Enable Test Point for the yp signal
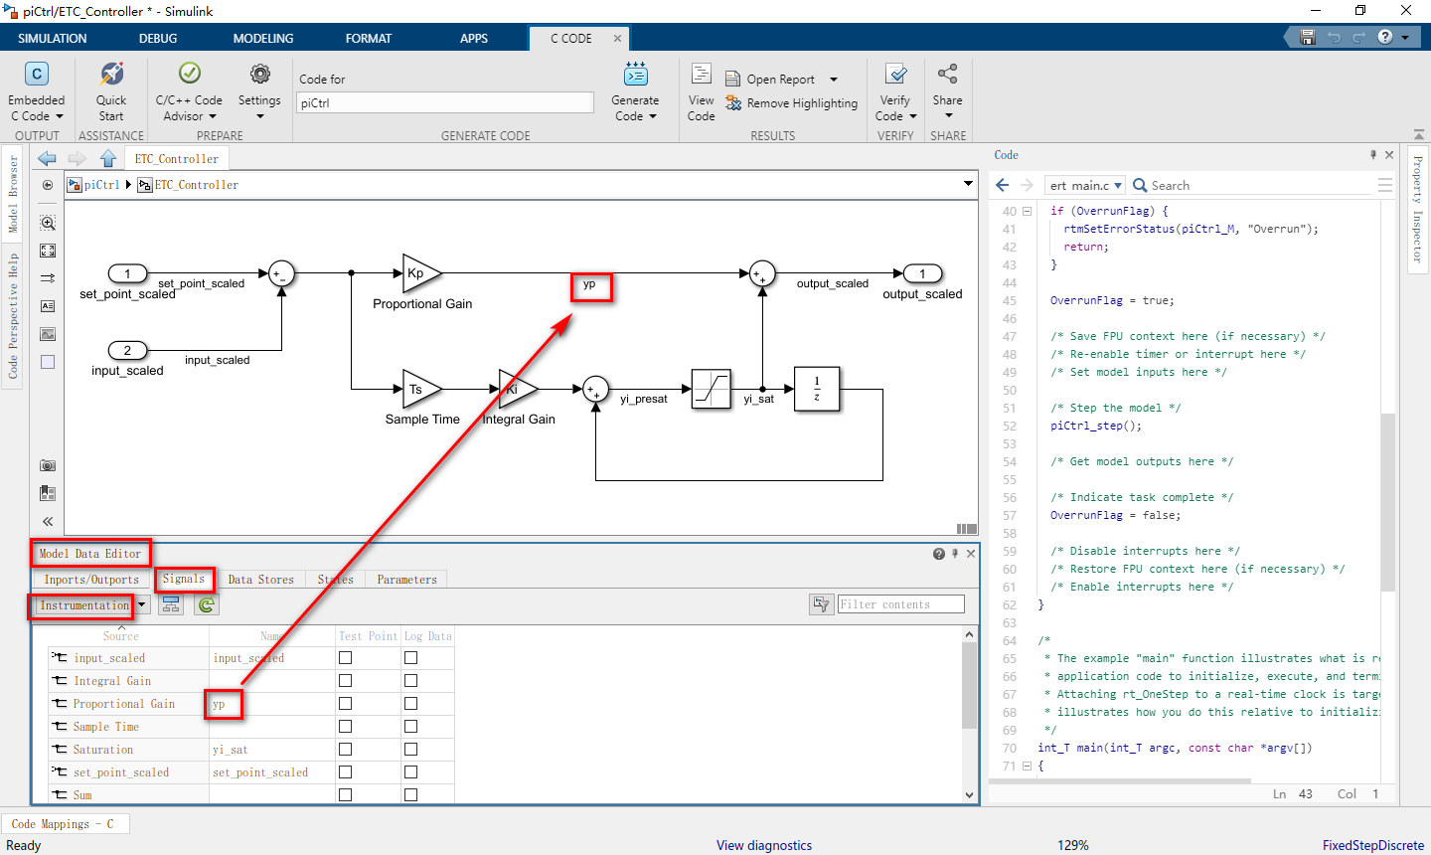Viewport: 1431px width, 855px height. (x=345, y=703)
